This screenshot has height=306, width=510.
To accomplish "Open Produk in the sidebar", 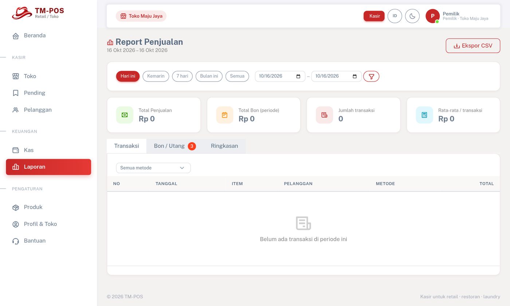I will coord(48,207).
